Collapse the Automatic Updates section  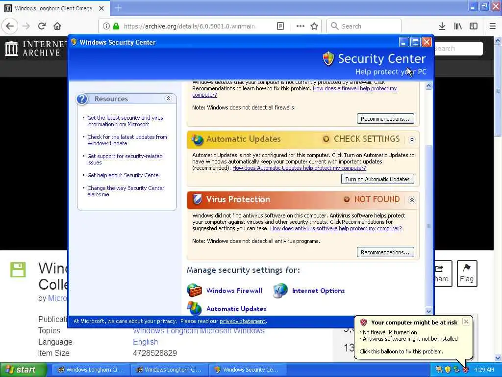tap(412, 140)
